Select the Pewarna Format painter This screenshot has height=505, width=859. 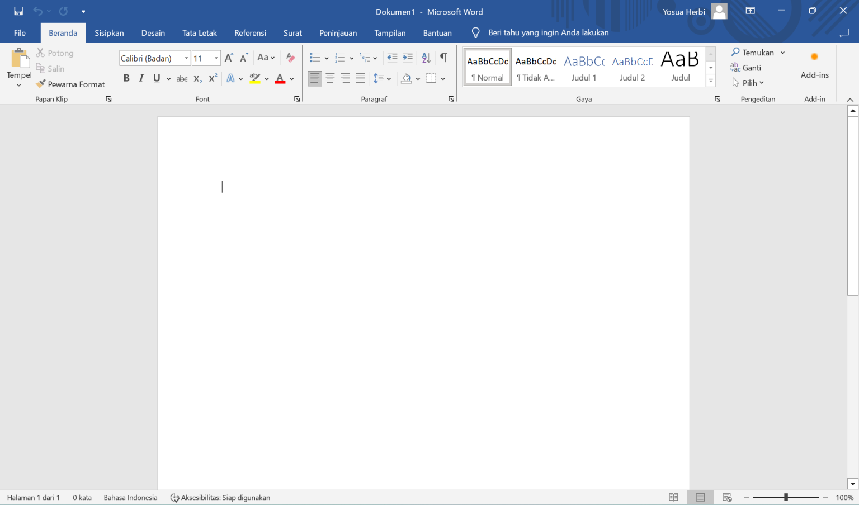(70, 84)
